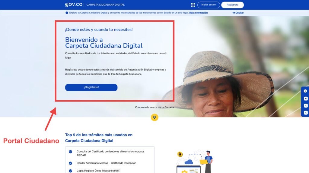
Task: Open the accessibility information icon in the side panel
Action: click(x=305, y=91)
